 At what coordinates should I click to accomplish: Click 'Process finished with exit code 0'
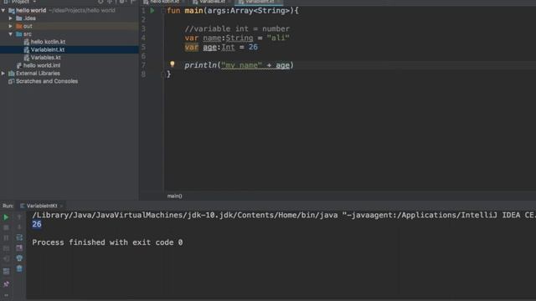(x=107, y=242)
